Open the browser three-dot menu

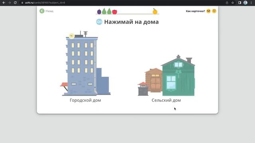coord(251,3)
